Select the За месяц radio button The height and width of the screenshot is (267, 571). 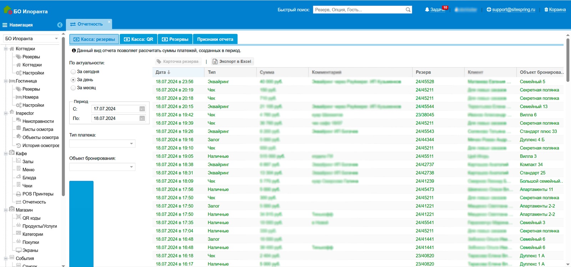[x=73, y=88]
